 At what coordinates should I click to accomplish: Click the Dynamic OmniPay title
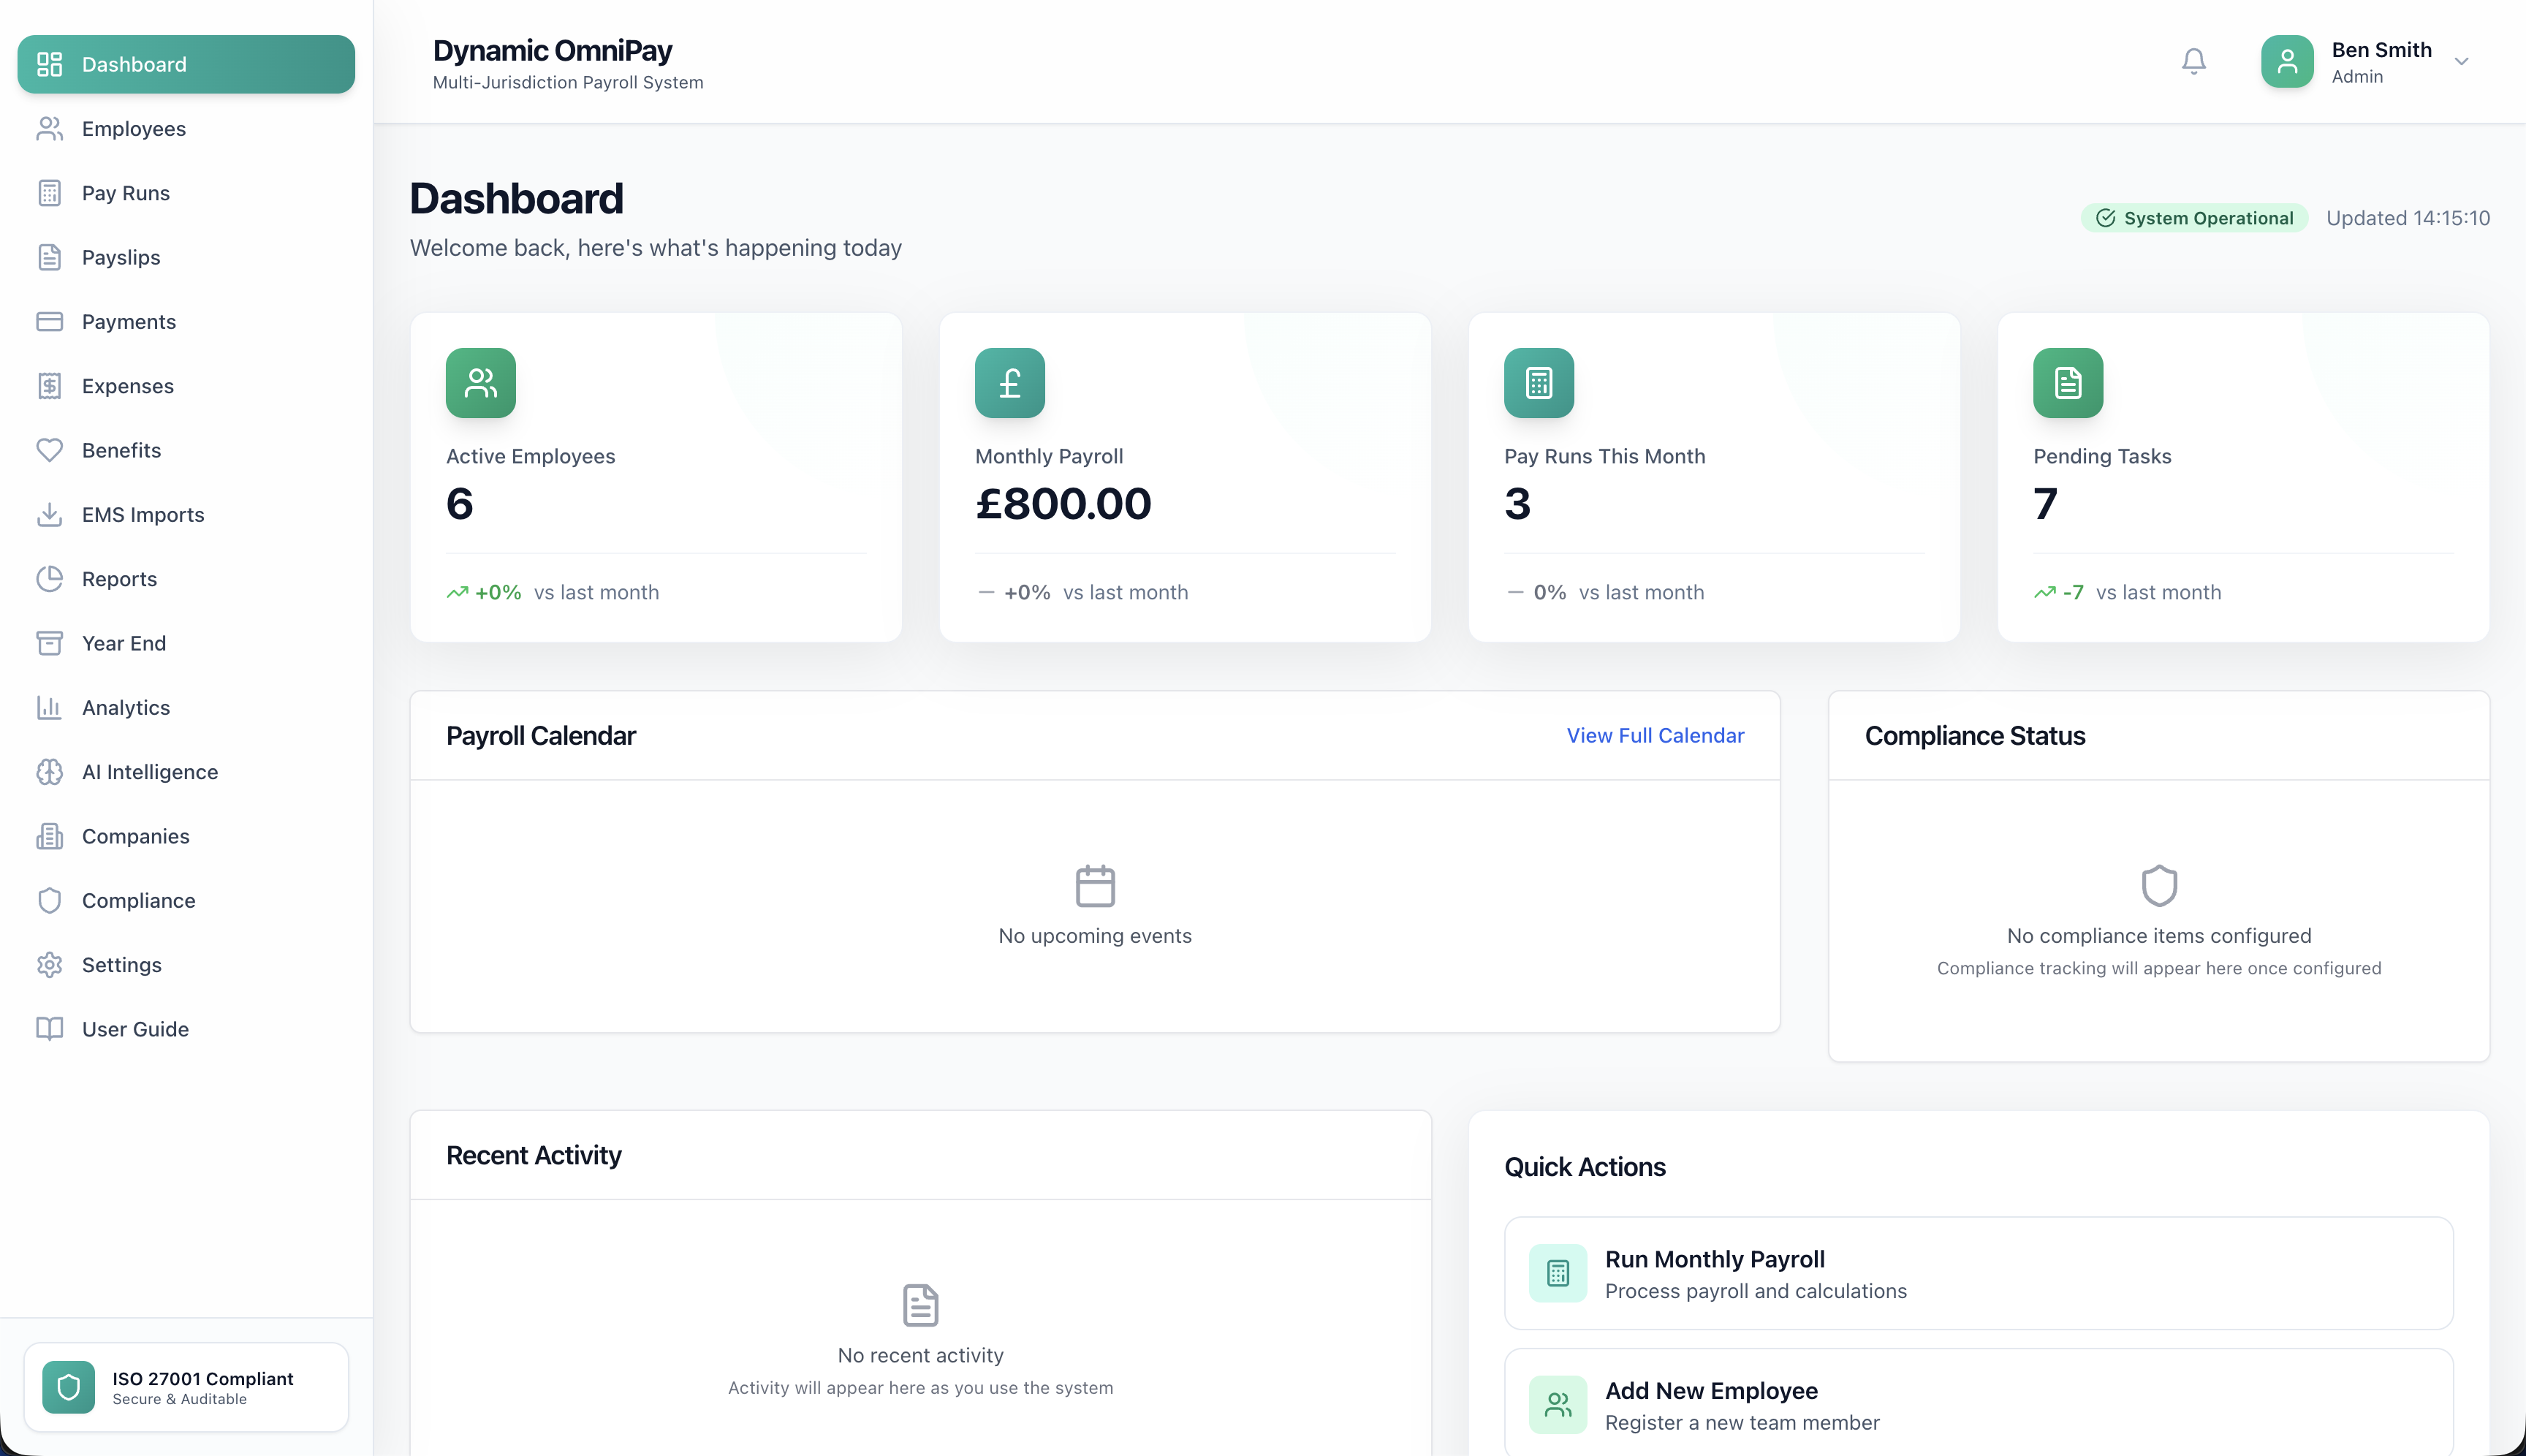point(552,50)
